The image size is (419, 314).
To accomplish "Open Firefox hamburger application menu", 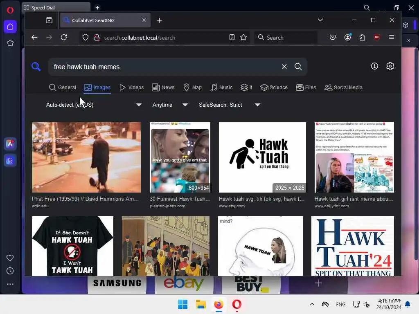I will [x=392, y=37].
